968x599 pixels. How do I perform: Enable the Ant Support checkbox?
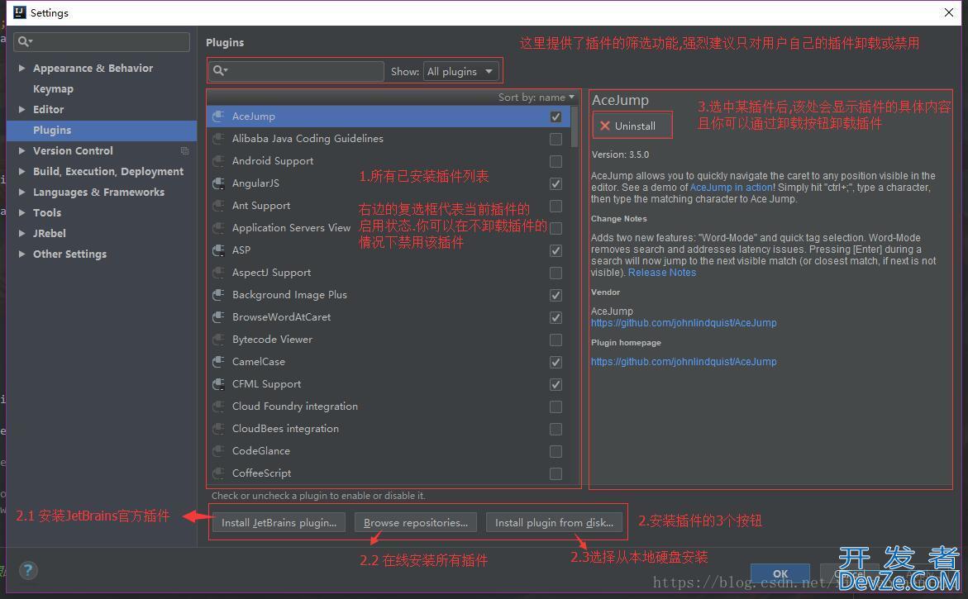click(556, 206)
